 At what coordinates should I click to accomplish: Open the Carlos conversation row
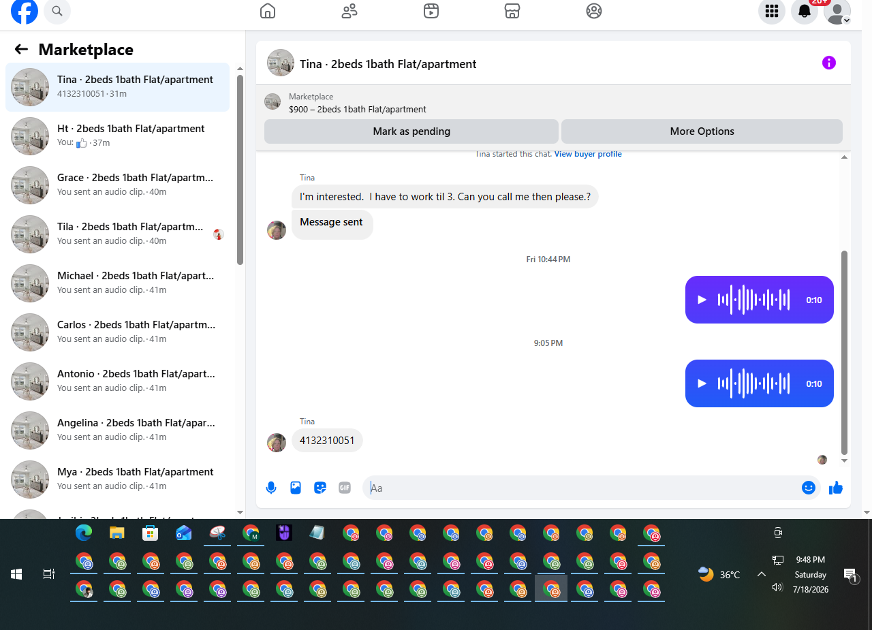[x=117, y=332]
